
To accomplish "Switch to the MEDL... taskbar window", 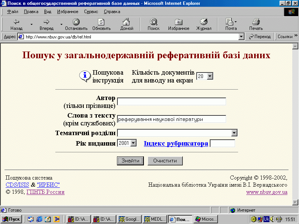I will tap(155, 219).
